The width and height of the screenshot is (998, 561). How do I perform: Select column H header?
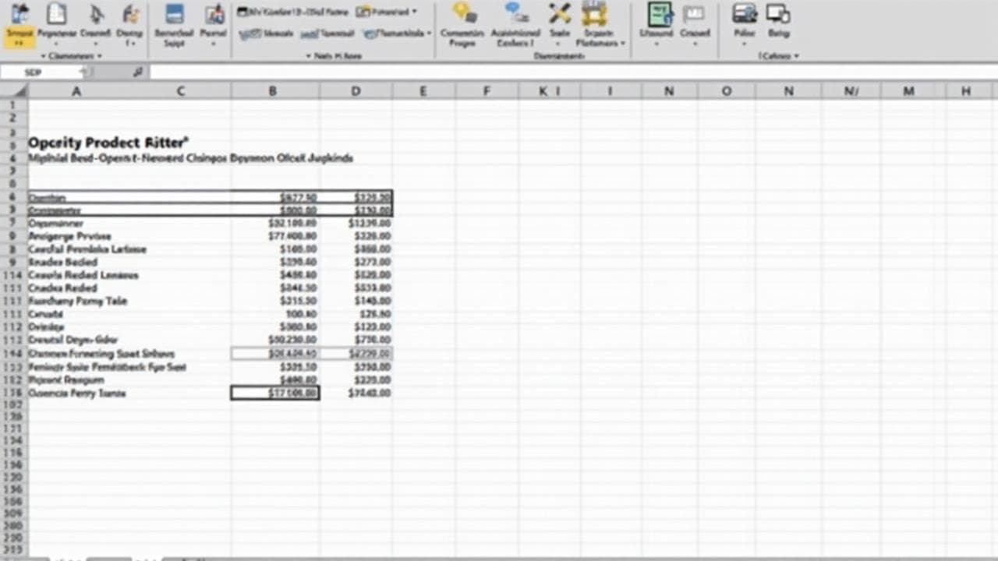[x=966, y=91]
